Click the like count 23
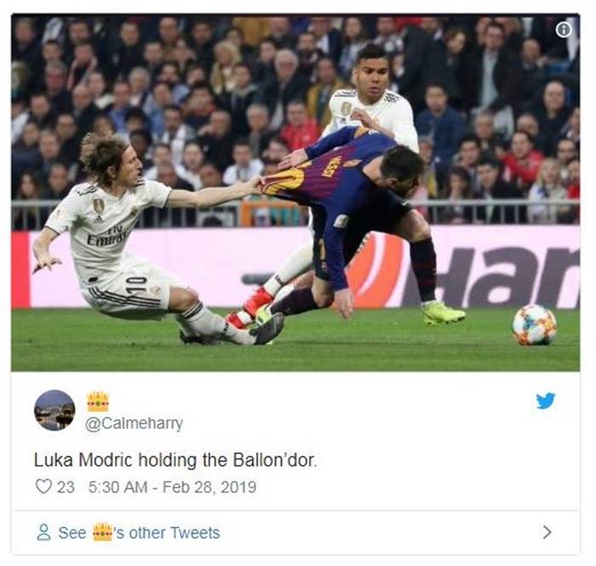This screenshot has height=566, width=596. pyautogui.click(x=66, y=488)
